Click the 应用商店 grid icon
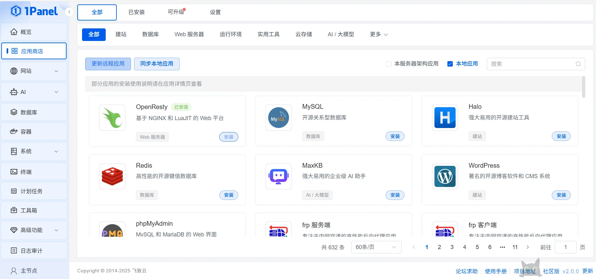Screen dimensions: 596x279 point(15,51)
